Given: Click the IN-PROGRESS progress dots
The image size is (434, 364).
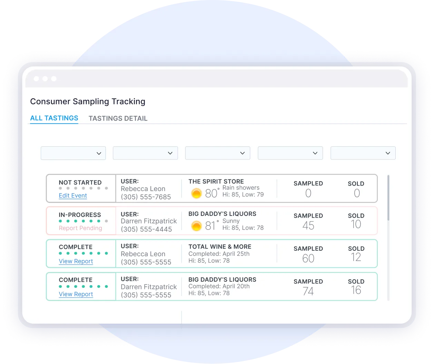Looking at the screenshot, I should [83, 221].
